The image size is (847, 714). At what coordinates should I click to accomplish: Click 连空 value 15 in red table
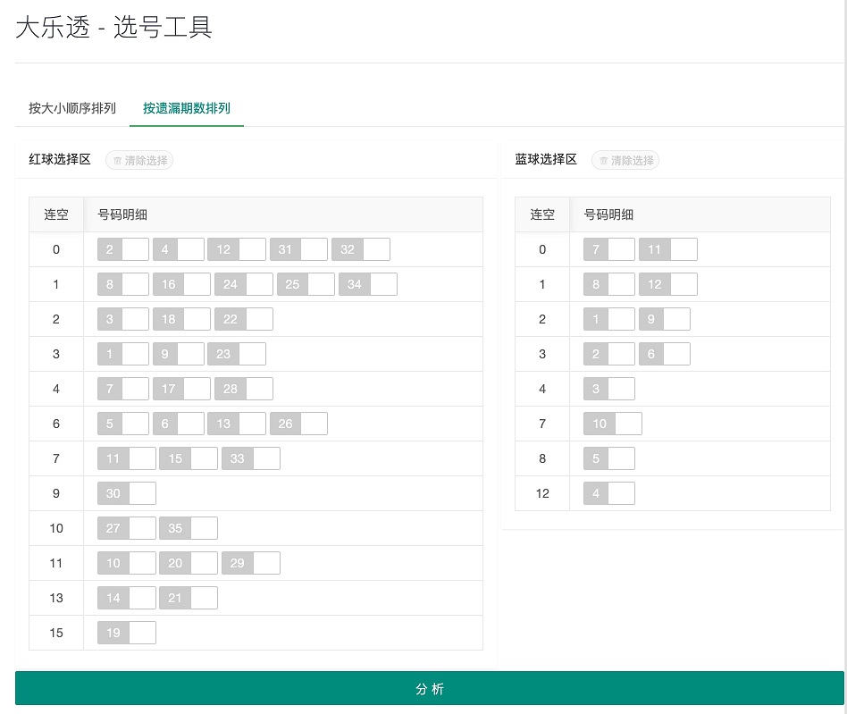point(56,633)
